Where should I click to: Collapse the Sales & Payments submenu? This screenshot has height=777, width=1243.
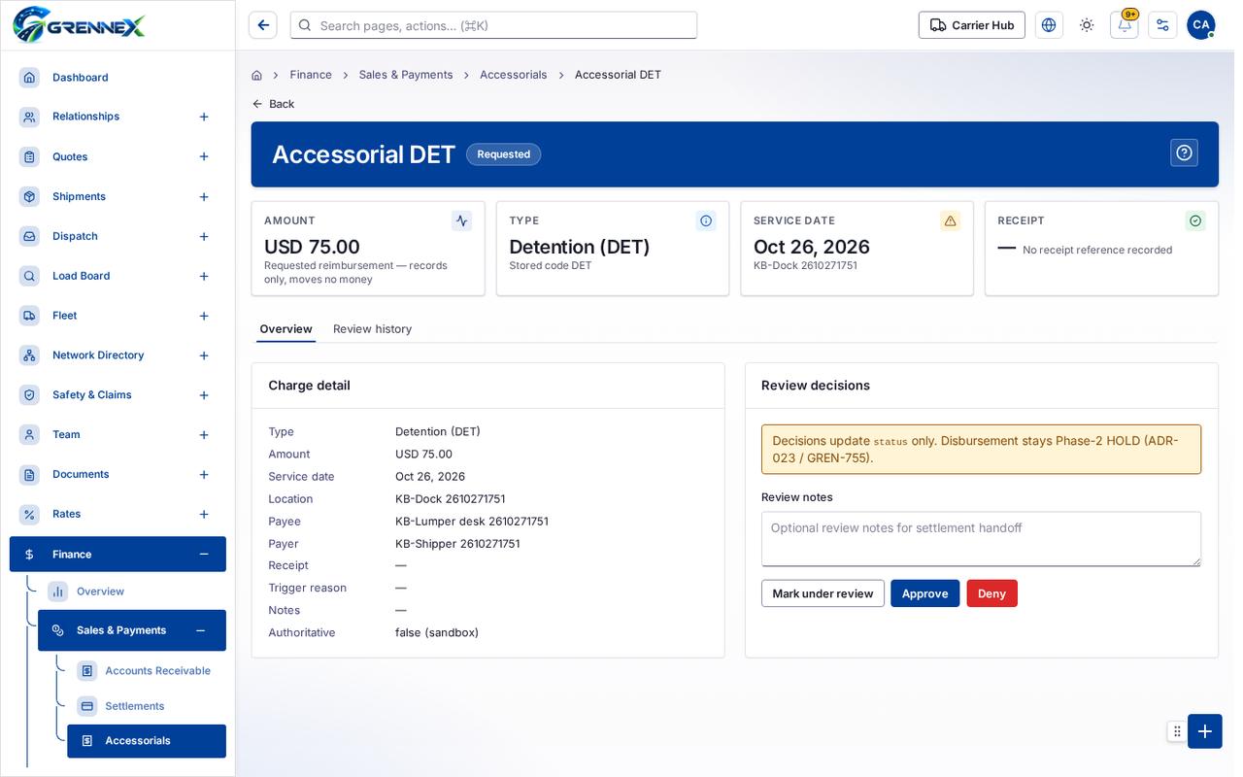[x=200, y=630]
